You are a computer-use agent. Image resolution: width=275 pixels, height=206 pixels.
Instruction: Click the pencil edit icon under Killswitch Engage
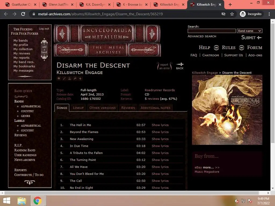[x=64, y=79]
